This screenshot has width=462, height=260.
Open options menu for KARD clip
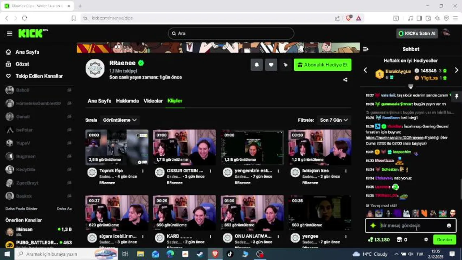(211, 237)
